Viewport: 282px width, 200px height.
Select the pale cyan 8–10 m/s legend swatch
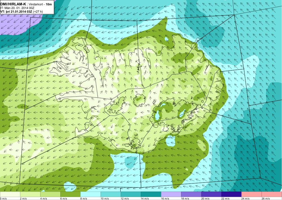click(x=91, y=194)
